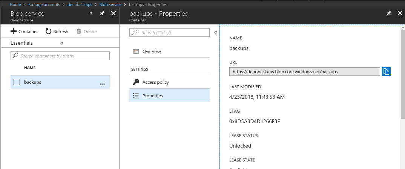This screenshot has width=405, height=169.
Task: Open the container Overview page
Action: click(x=152, y=51)
